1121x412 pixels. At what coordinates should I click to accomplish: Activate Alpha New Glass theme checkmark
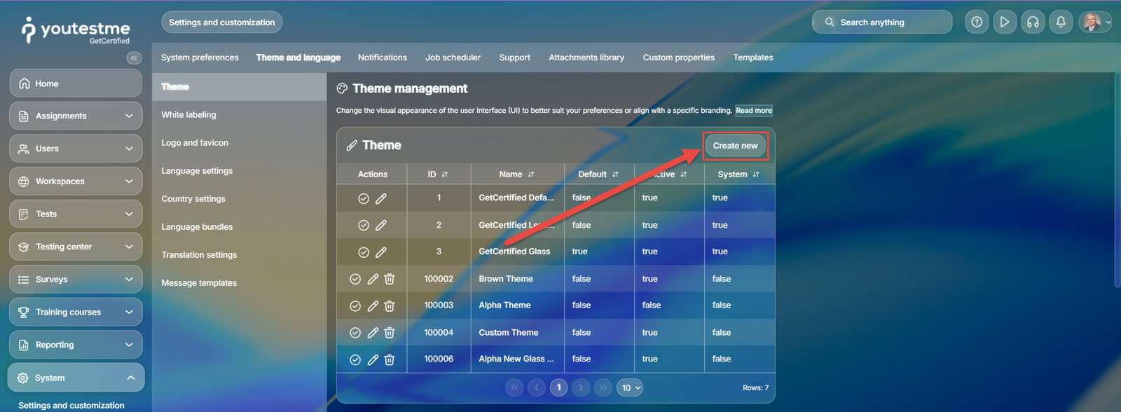click(355, 359)
